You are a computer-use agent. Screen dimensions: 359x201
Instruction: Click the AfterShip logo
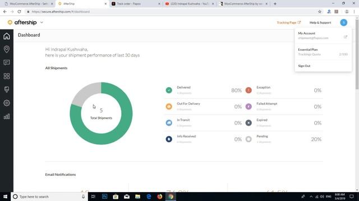coord(22,22)
